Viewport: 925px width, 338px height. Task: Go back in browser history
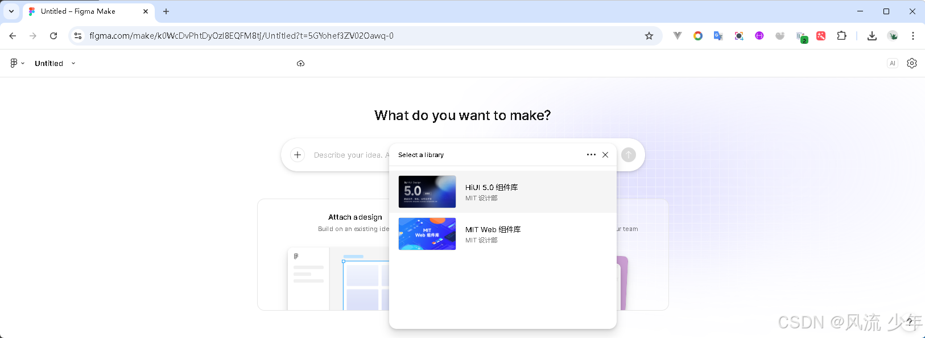[x=13, y=36]
